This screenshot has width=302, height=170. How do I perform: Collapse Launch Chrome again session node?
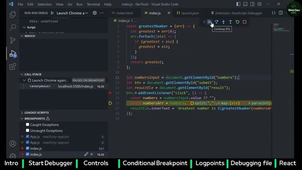pos(24,80)
